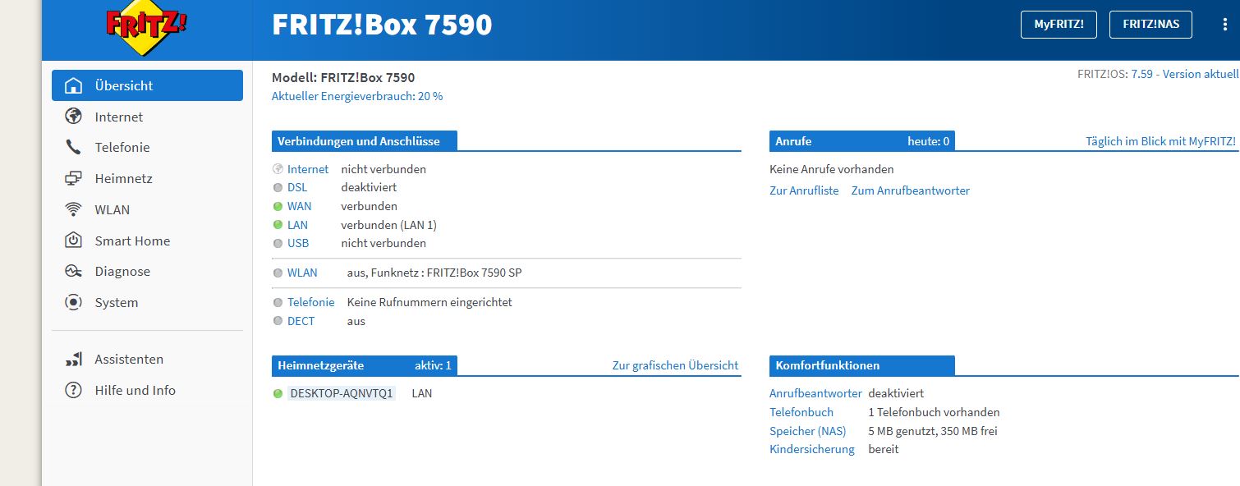The width and height of the screenshot is (1240, 486).
Task: Click Täglich im Blick mit MyFRITZ! link
Action: 1160,141
